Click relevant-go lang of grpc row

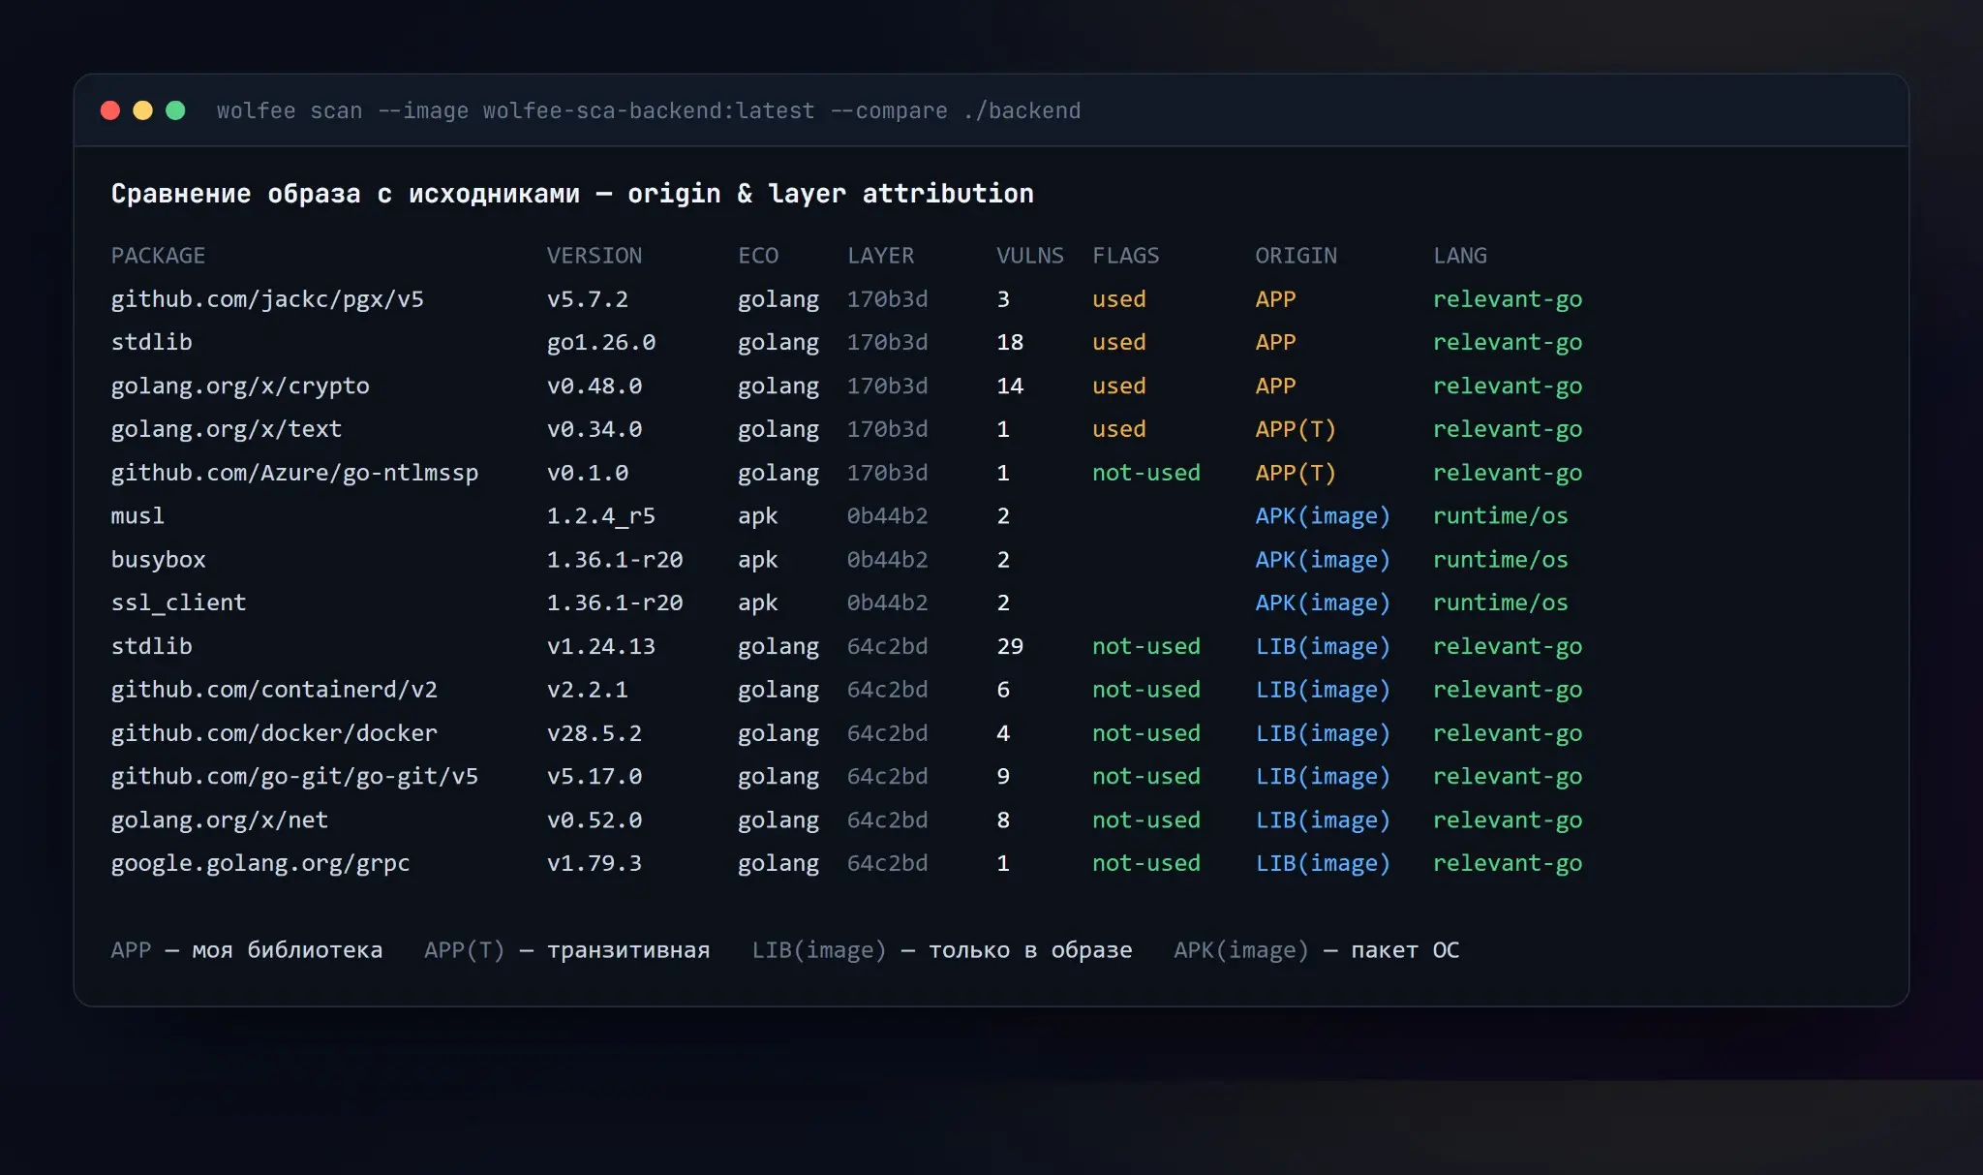(1508, 863)
